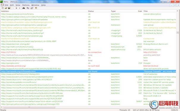Pause link checking with the pause icon
The width and height of the screenshot is (180, 111).
point(16,8)
